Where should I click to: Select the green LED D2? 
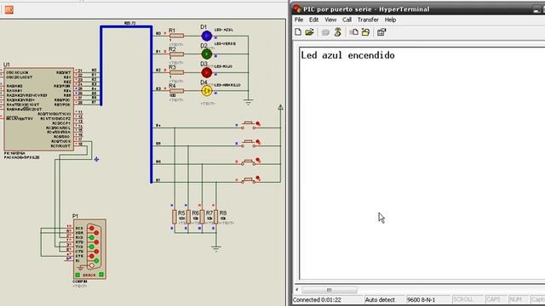coord(206,54)
